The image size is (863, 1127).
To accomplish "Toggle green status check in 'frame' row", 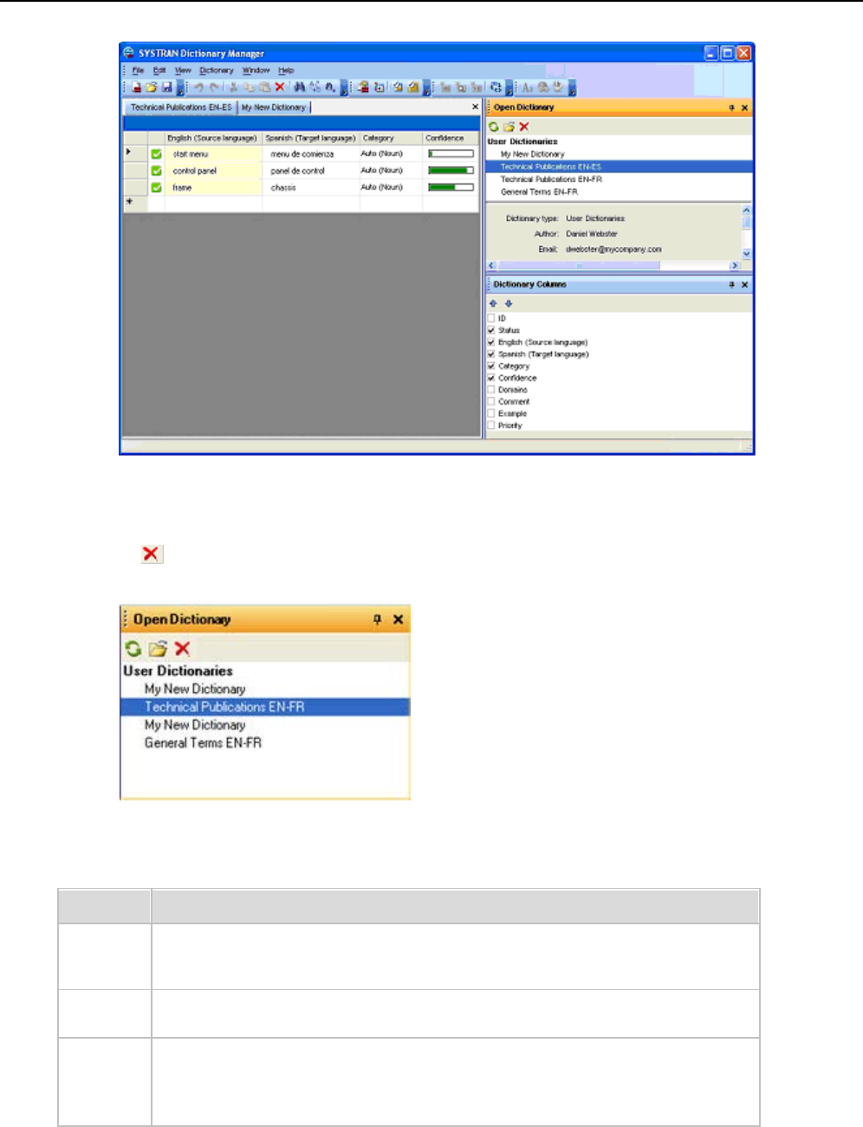I will click(156, 187).
